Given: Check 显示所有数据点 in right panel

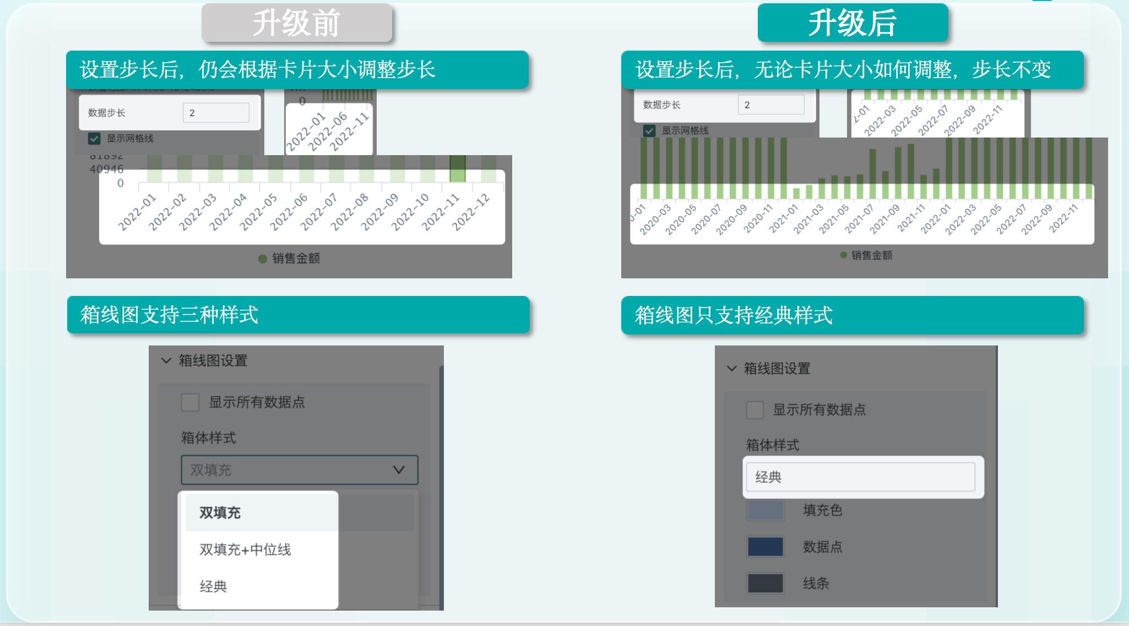Looking at the screenshot, I should pos(755,410).
